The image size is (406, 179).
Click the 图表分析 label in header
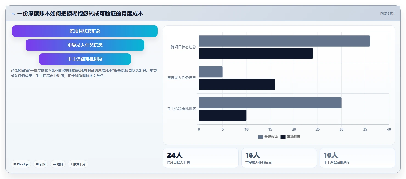pos(387,13)
